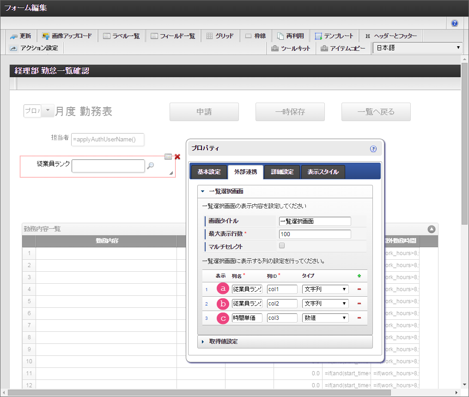The height and width of the screenshot is (397, 469).
Task: Click the blue help icon in top bar
Action: pos(455,23)
